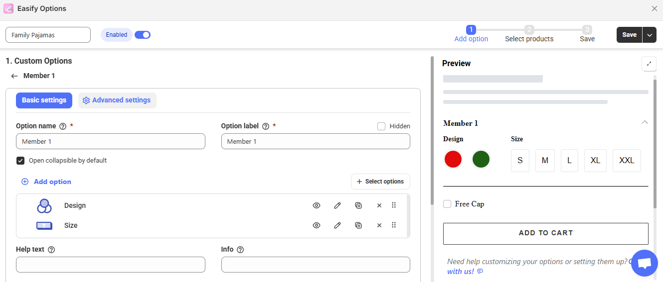This screenshot has height=282, width=663.
Task: Collapse the Member 1 preview section
Action: (645, 122)
